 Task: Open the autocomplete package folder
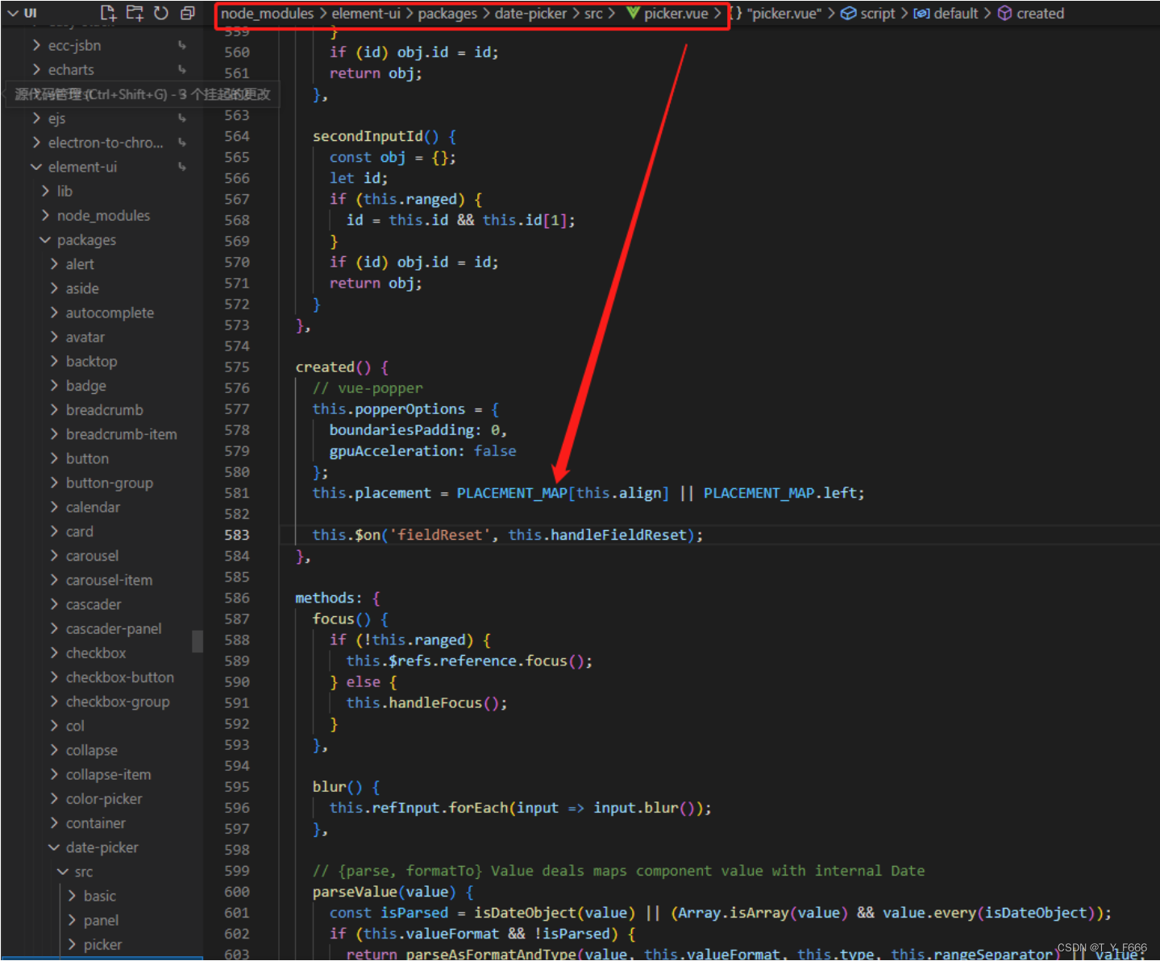[110, 313]
